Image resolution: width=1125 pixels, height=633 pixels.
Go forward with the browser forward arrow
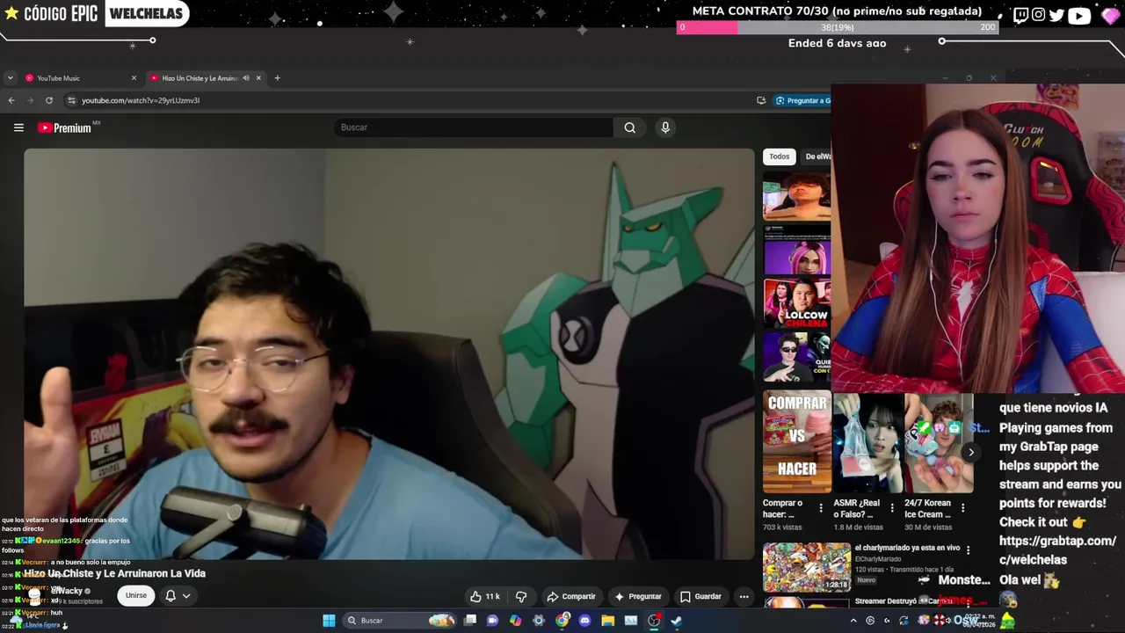click(30, 100)
